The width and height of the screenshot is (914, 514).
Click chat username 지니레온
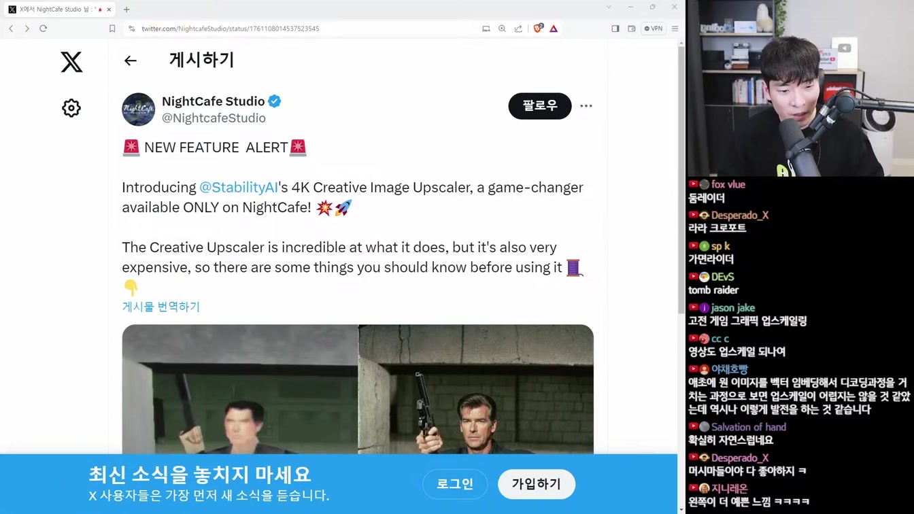pyautogui.click(x=729, y=488)
